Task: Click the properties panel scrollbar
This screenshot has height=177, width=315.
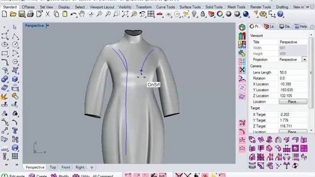Action: pyautogui.click(x=311, y=73)
